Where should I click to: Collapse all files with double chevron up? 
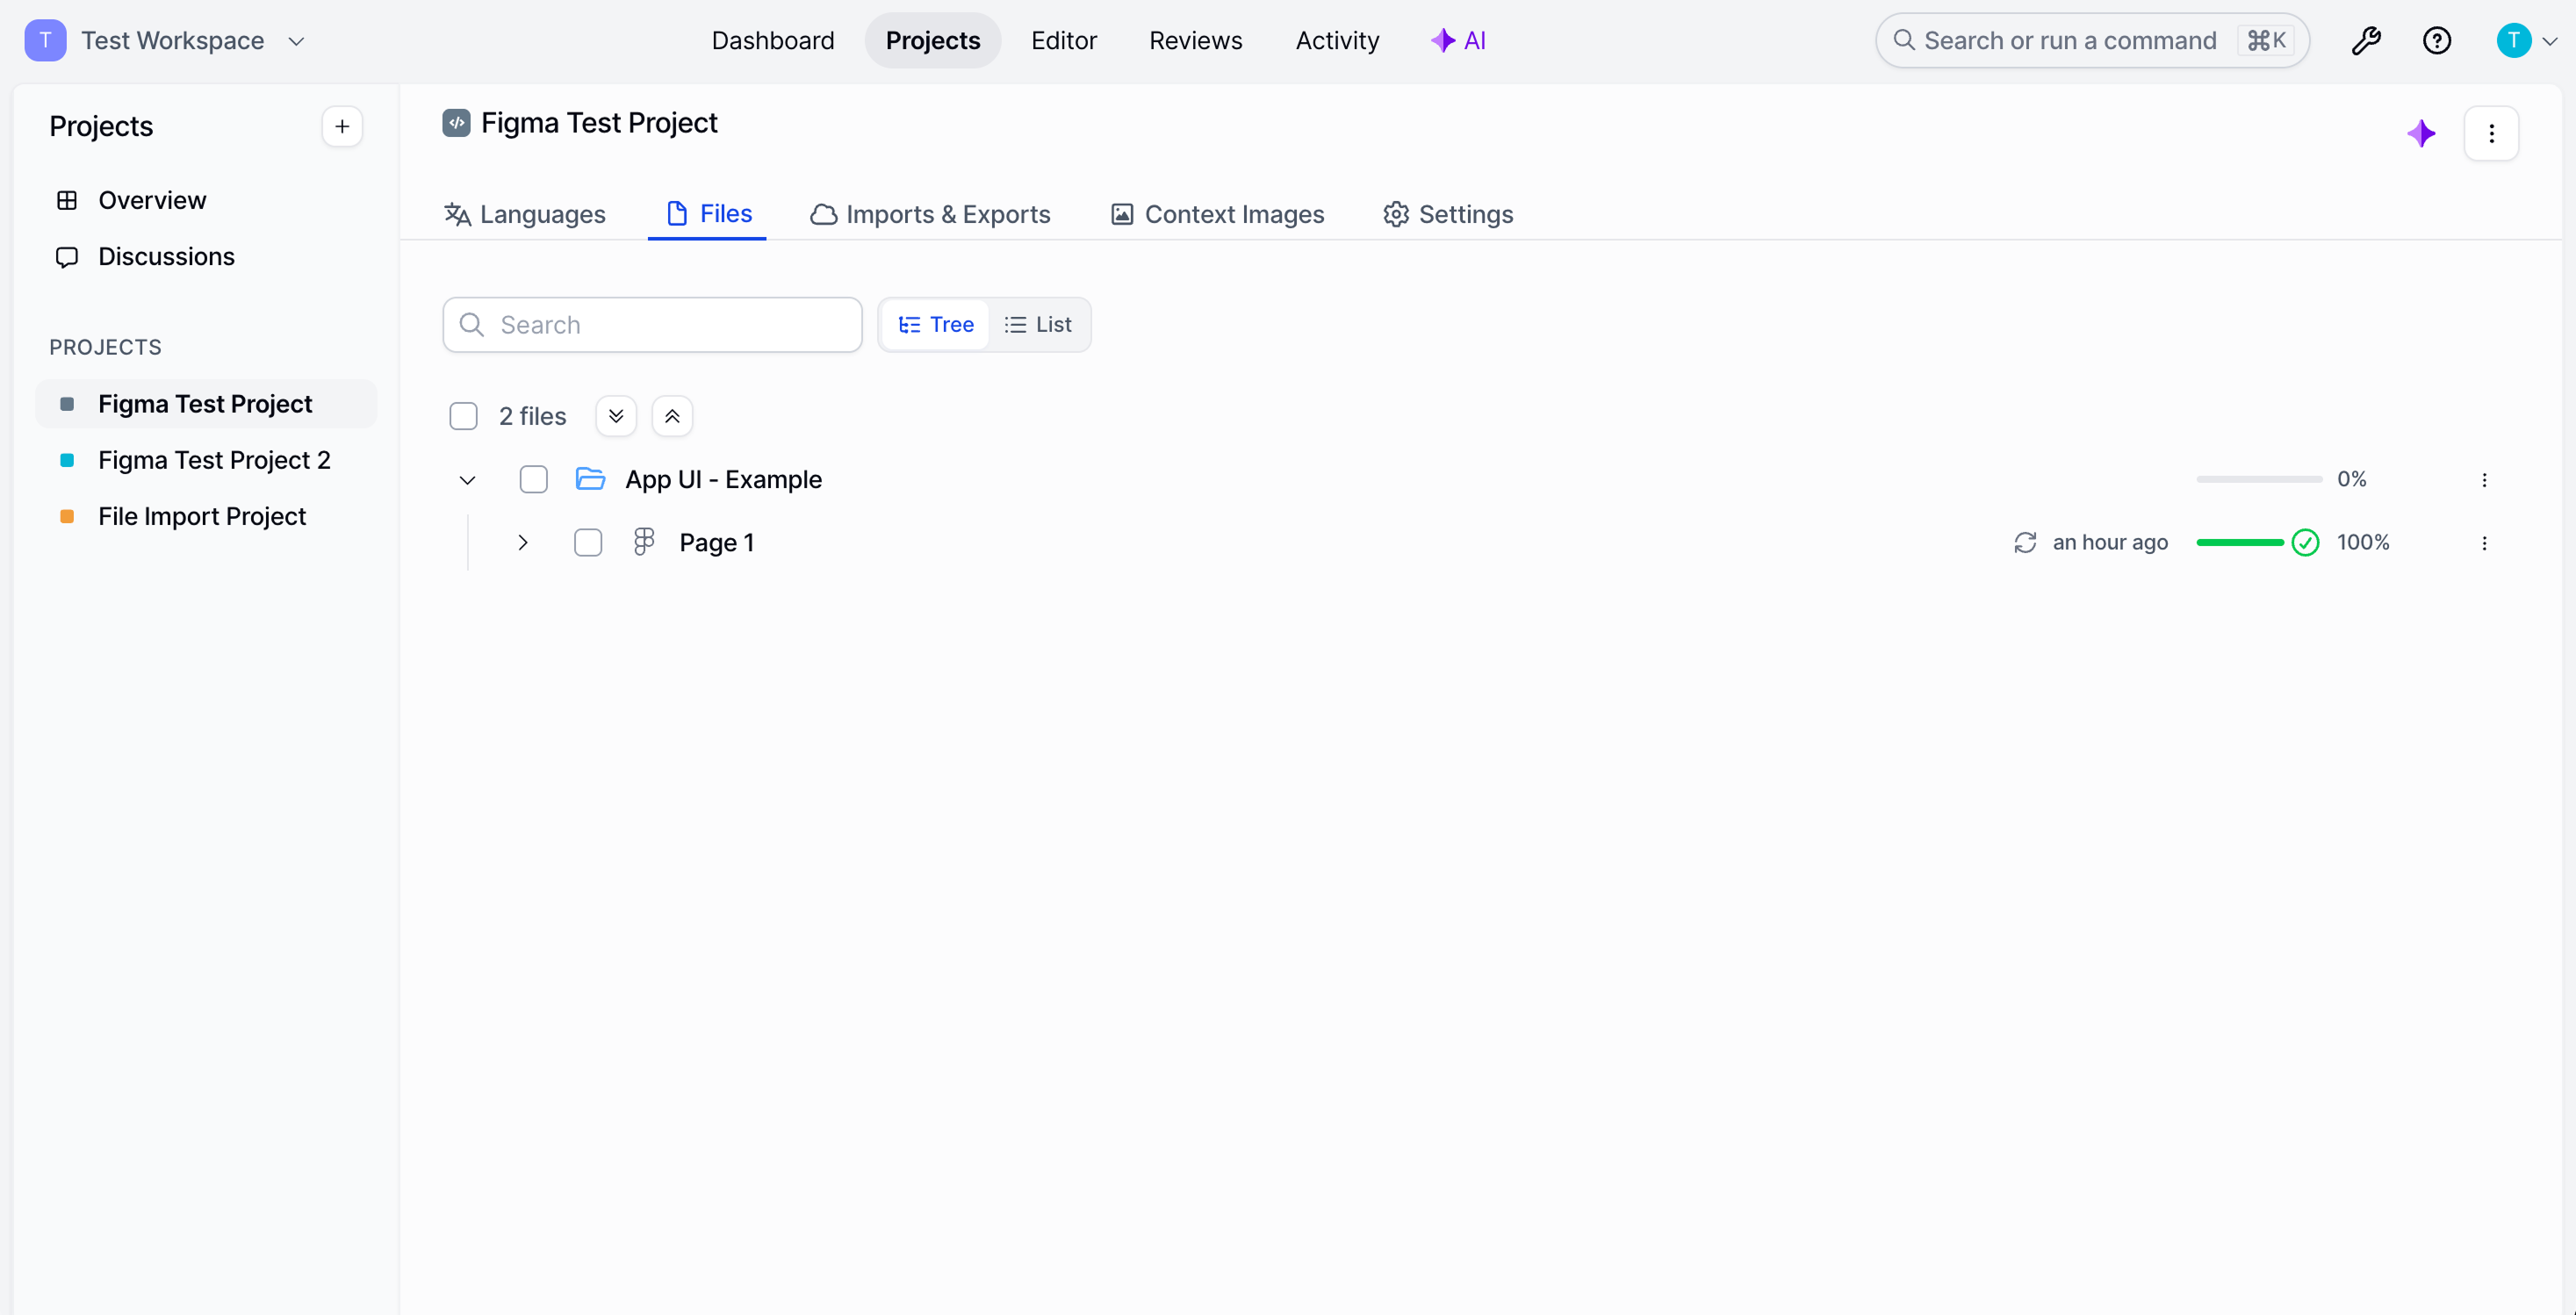(x=672, y=417)
